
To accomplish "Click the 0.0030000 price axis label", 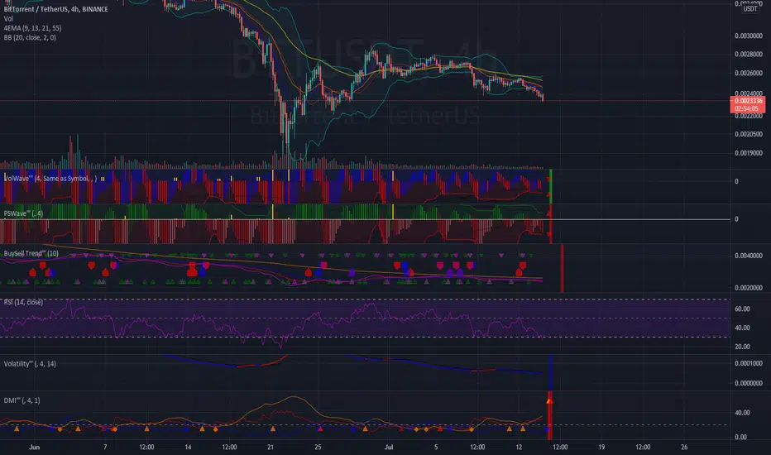I will point(749,36).
